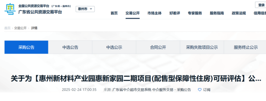Open the 信用信息 navigation item
Image resolution: width=266 pixels, height=101 pixels.
click(260, 13)
